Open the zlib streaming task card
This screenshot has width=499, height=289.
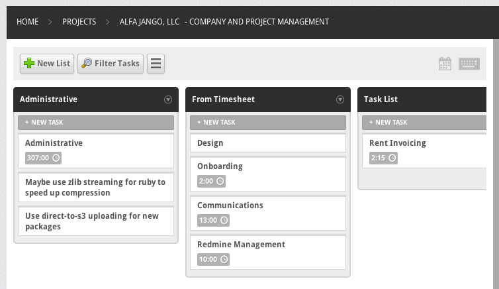[96, 188]
